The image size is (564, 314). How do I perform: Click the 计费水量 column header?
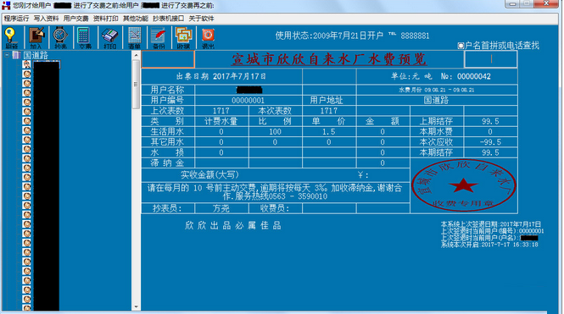(221, 121)
